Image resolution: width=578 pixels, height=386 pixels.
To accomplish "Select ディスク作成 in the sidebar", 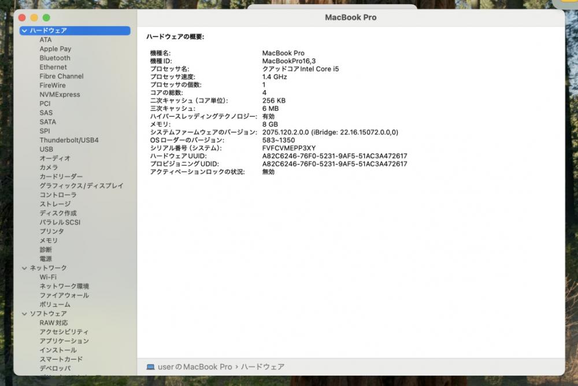I will coord(58,213).
